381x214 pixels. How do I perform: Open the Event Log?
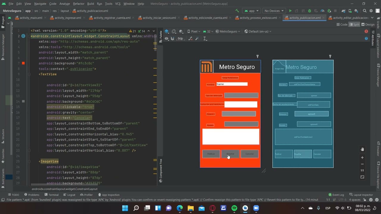click(336, 195)
